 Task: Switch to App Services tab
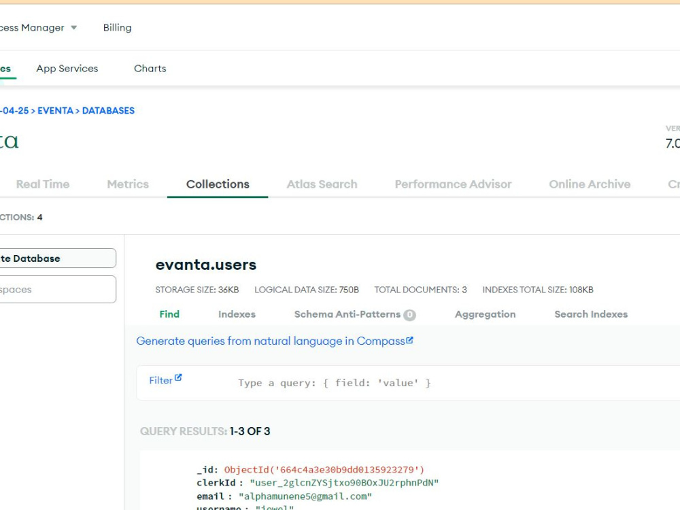(x=67, y=69)
